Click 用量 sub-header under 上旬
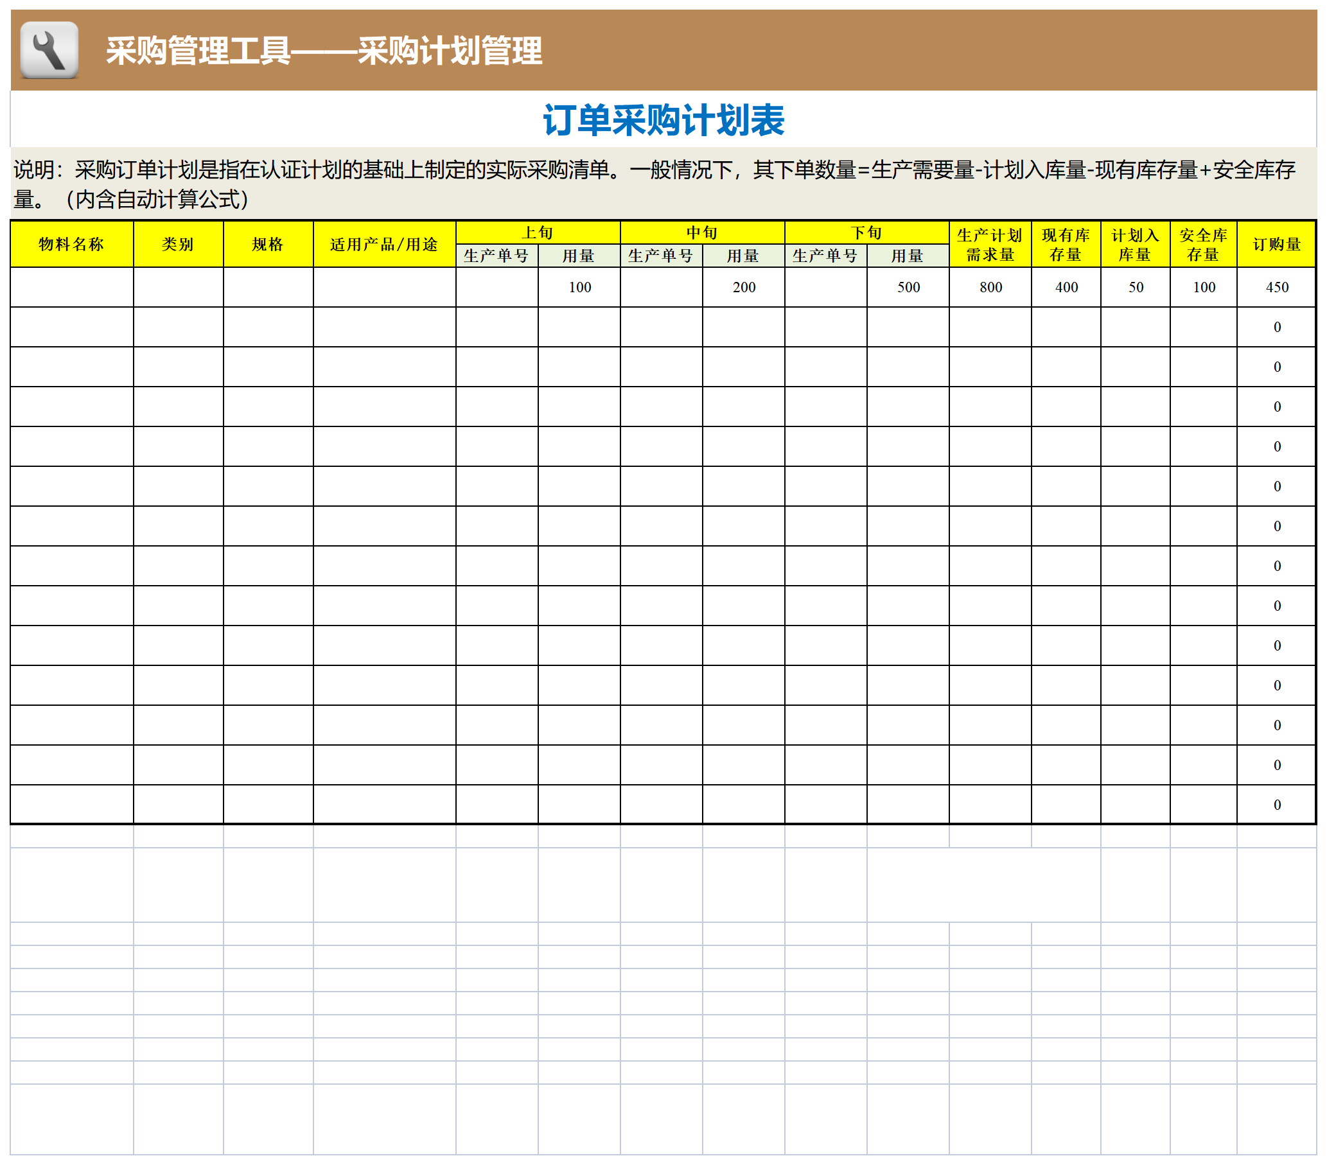Viewport: 1327px width, 1165px height. pos(579,256)
